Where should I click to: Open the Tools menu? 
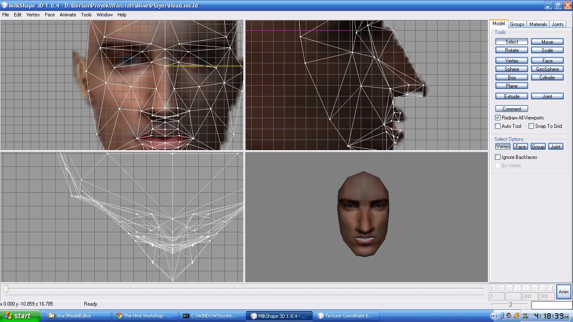tap(86, 15)
